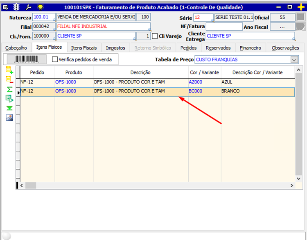Click the lookup icon of Cliente Entrega field
The width and height of the screenshot is (307, 240).
click(x=294, y=39)
